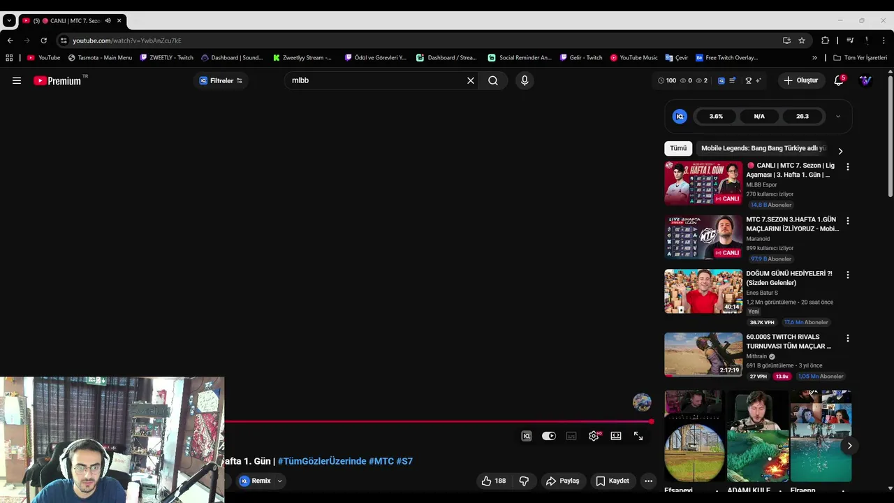Open the YouTube hamburger guide menu
894x503 pixels.
tap(17, 80)
